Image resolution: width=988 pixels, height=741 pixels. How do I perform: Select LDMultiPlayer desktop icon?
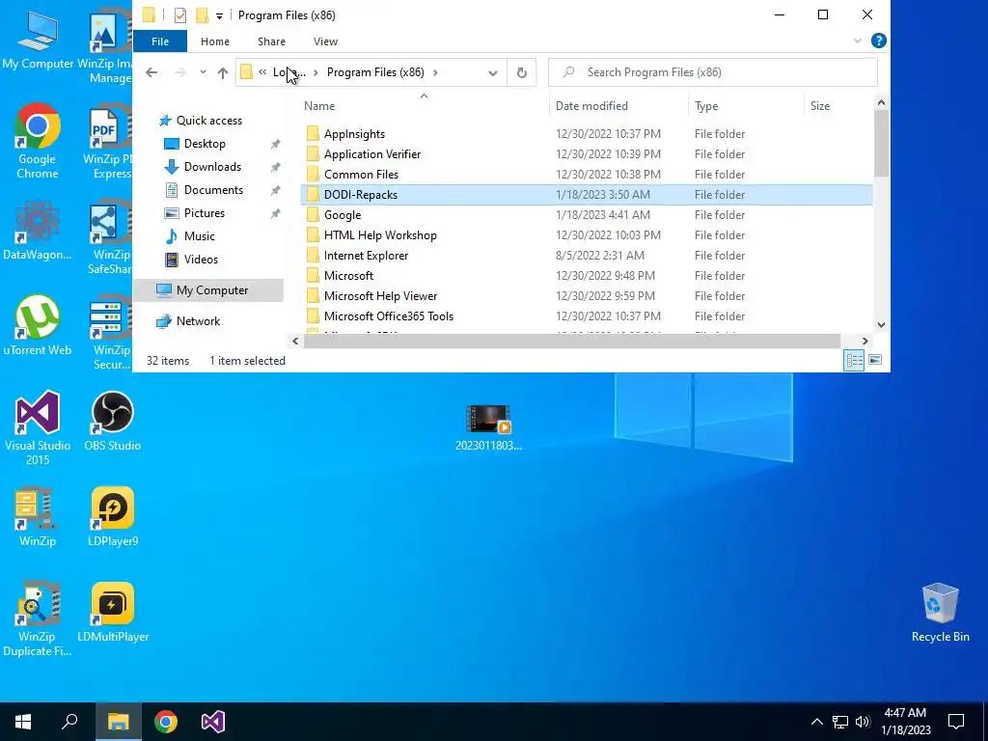click(112, 613)
